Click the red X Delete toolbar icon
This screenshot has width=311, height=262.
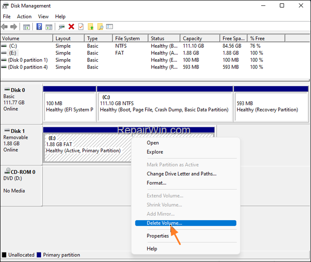tap(71, 26)
